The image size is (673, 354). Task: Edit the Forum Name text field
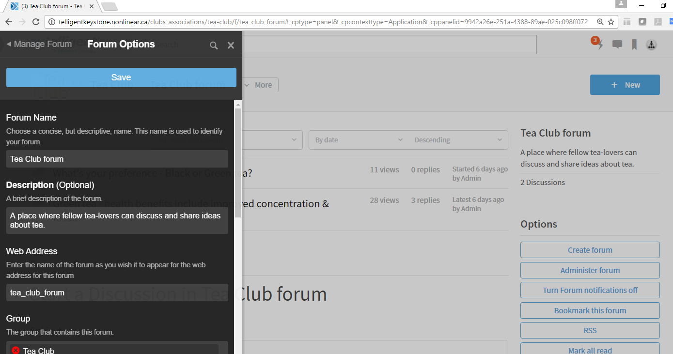pos(117,159)
